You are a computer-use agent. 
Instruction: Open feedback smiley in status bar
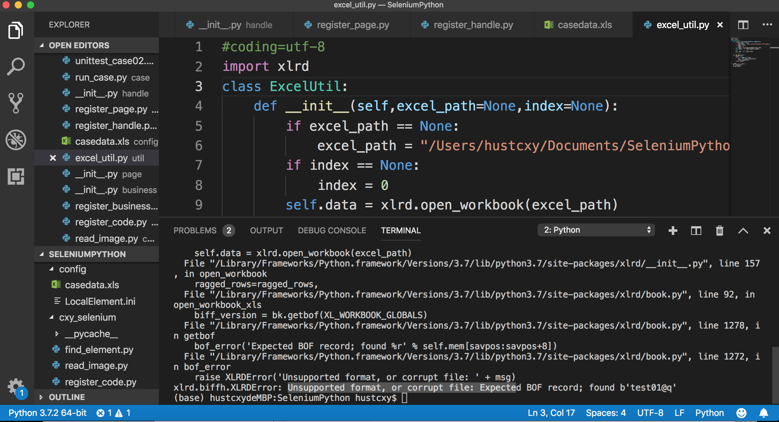coord(741,413)
